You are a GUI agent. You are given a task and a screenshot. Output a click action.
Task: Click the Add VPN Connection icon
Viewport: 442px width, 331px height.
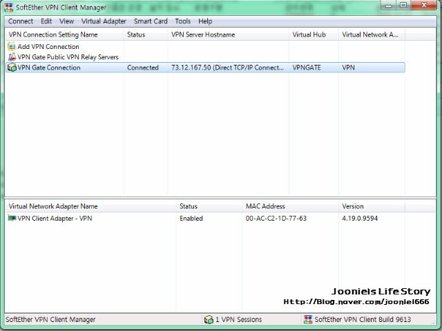tap(12, 46)
